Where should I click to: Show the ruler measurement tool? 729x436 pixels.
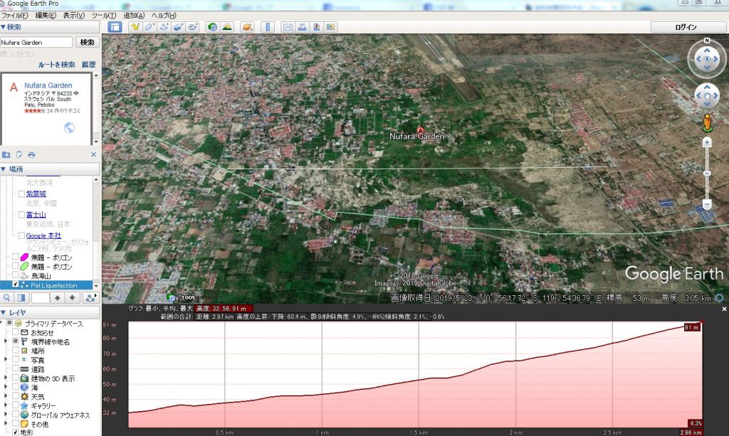(268, 27)
